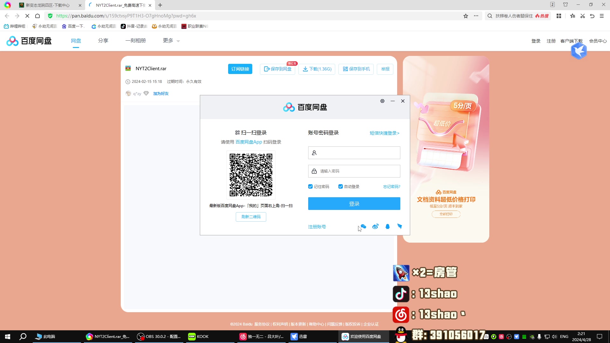The width and height of the screenshot is (610, 343).
Task: Toggle the 自动登录 checkbox
Action: coord(341,186)
